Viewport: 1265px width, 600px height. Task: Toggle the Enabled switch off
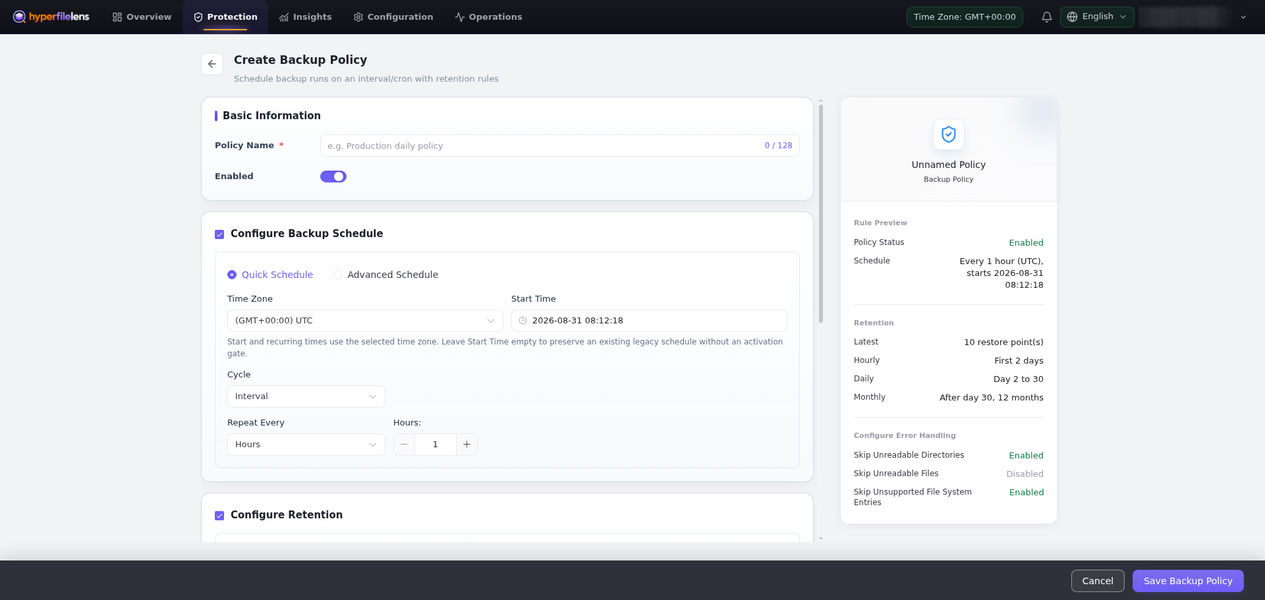333,177
